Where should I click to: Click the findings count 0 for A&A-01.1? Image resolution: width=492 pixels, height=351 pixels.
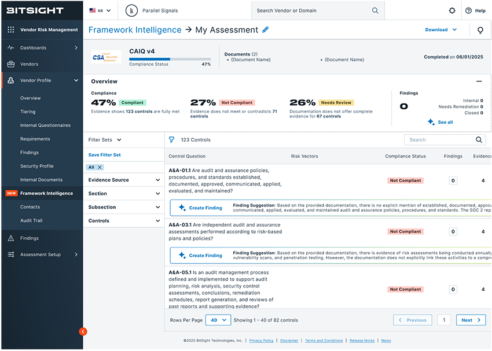click(x=453, y=180)
